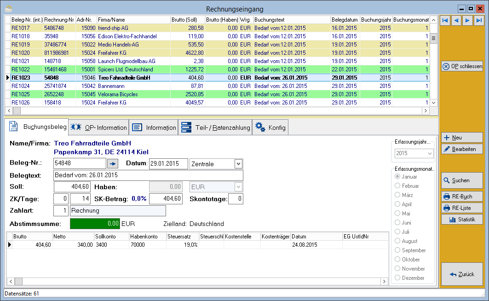Click the green Abstimmsumme field
Image resolution: width=489 pixels, height=301 pixels.
(x=95, y=224)
